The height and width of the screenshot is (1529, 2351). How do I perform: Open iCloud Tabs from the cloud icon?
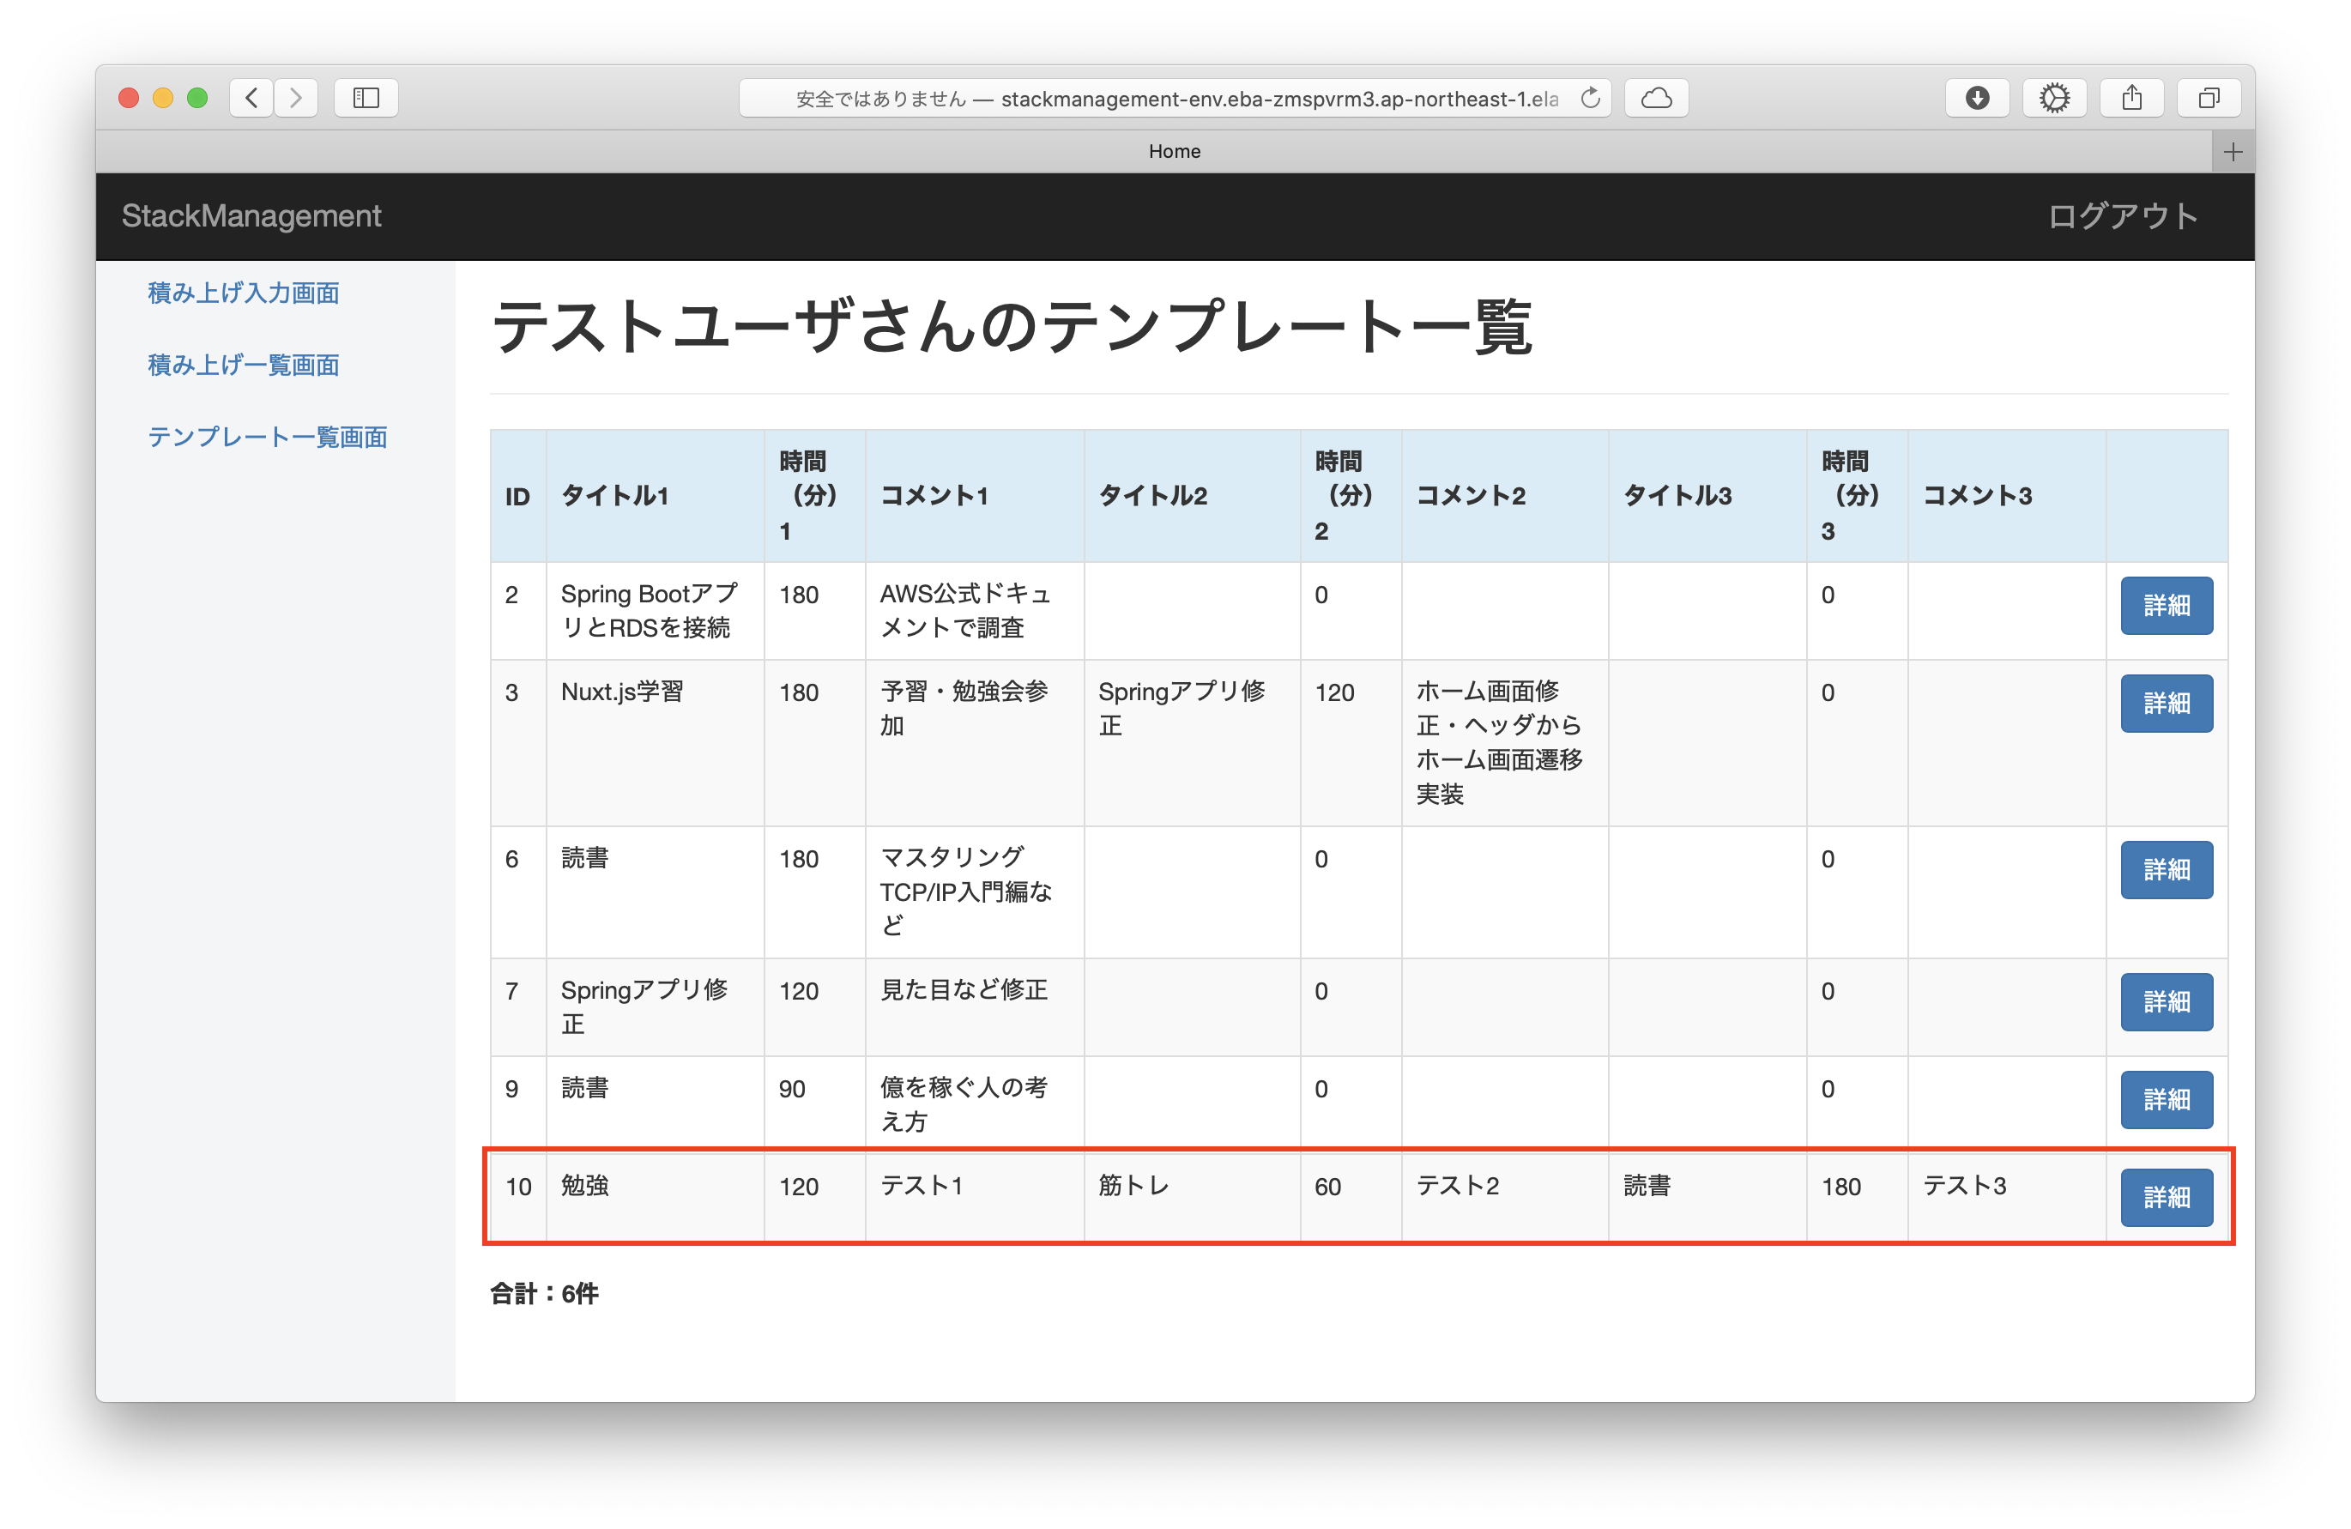[1656, 98]
